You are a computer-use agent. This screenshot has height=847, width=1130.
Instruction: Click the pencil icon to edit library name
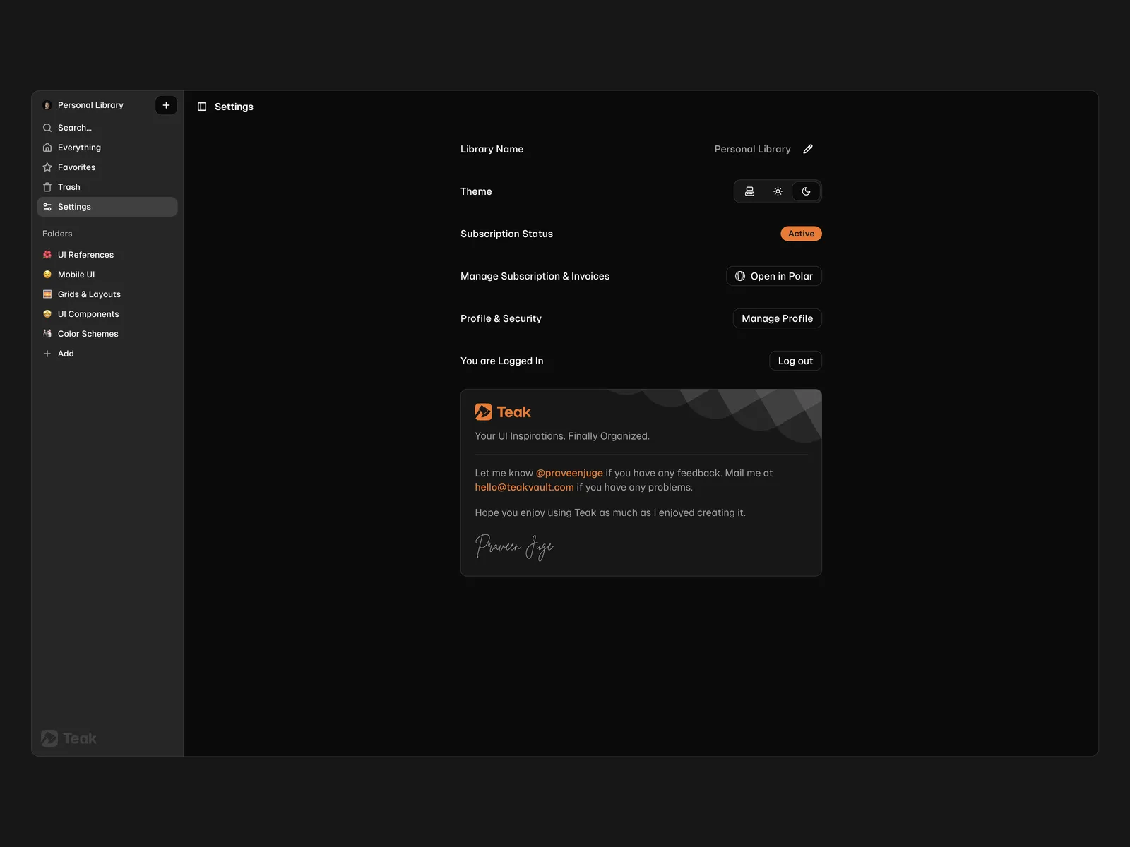click(808, 149)
